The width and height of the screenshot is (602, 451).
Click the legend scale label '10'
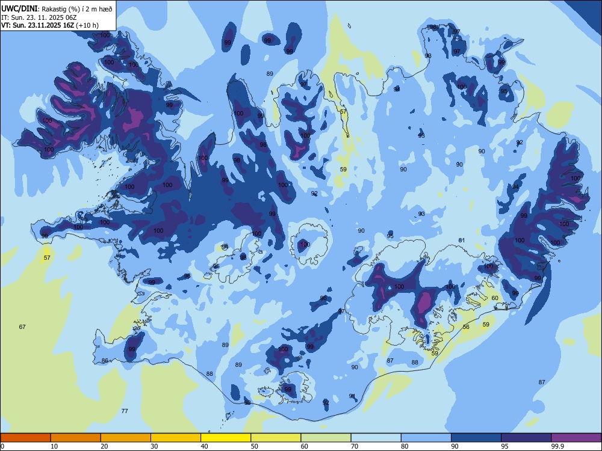pyautogui.click(x=54, y=446)
